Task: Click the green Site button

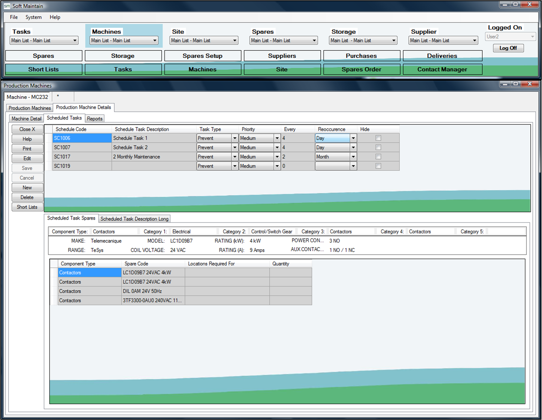Action: click(x=282, y=69)
